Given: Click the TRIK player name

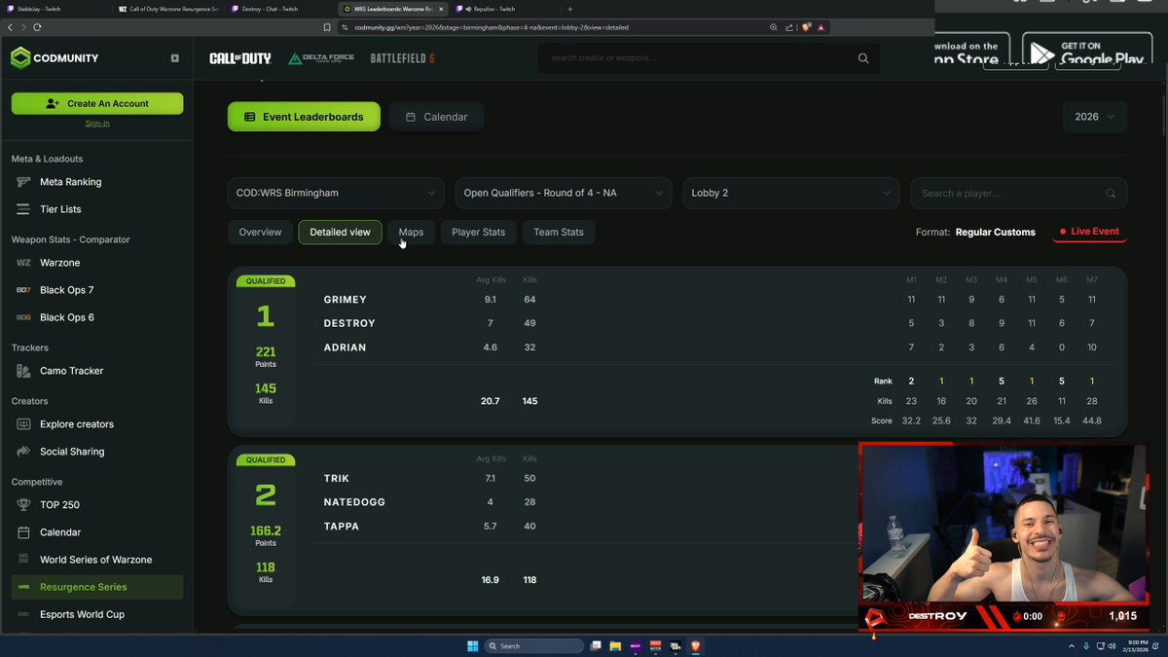Looking at the screenshot, I should (x=337, y=479).
